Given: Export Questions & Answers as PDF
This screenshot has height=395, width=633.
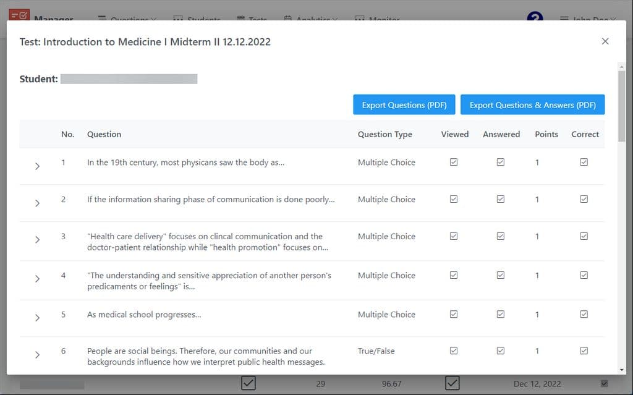Looking at the screenshot, I should coord(532,104).
